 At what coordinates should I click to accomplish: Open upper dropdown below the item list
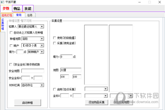(x=96, y=89)
